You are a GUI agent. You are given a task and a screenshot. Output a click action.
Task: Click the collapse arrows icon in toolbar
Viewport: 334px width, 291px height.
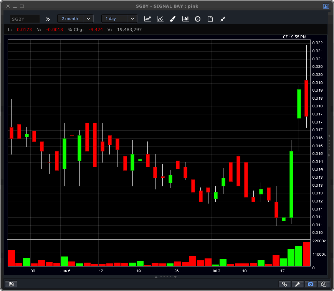[x=223, y=19]
